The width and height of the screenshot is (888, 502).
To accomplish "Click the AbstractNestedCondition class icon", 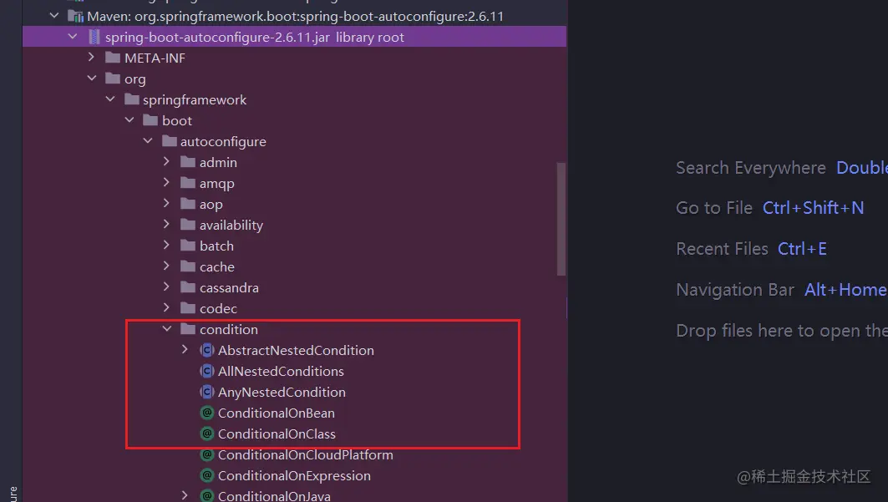I will coord(206,350).
